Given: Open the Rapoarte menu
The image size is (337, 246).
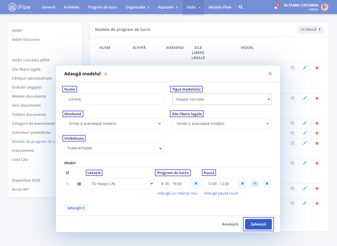Looking at the screenshot, I should [168, 7].
